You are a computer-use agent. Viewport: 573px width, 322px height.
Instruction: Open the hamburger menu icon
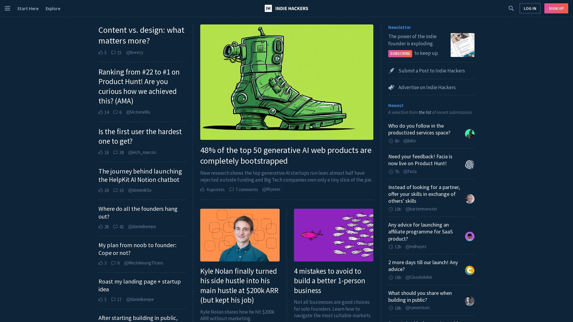7,8
